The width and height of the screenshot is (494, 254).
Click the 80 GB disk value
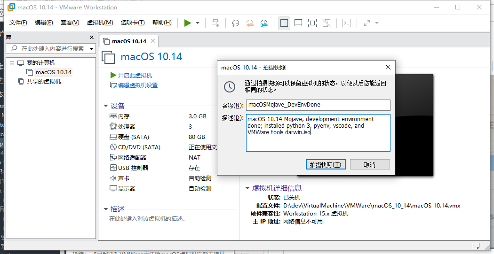click(x=197, y=137)
